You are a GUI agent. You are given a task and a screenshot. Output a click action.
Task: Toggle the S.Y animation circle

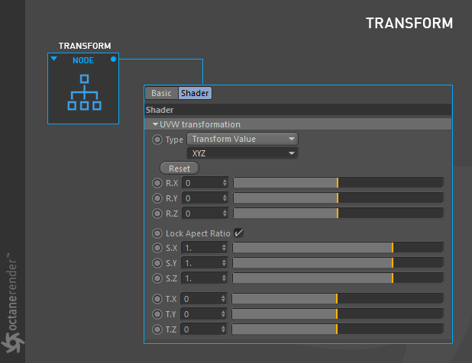tap(157, 263)
